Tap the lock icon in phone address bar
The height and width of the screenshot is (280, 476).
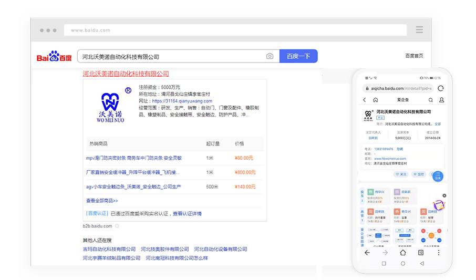pyautogui.click(x=367, y=88)
